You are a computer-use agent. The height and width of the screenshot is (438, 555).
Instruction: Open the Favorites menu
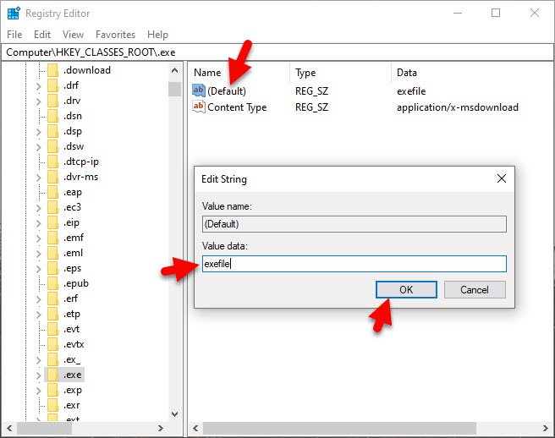coord(115,35)
